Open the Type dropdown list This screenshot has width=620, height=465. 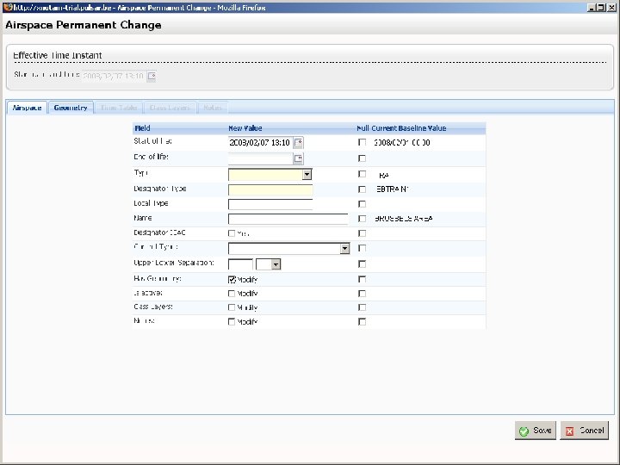point(307,174)
